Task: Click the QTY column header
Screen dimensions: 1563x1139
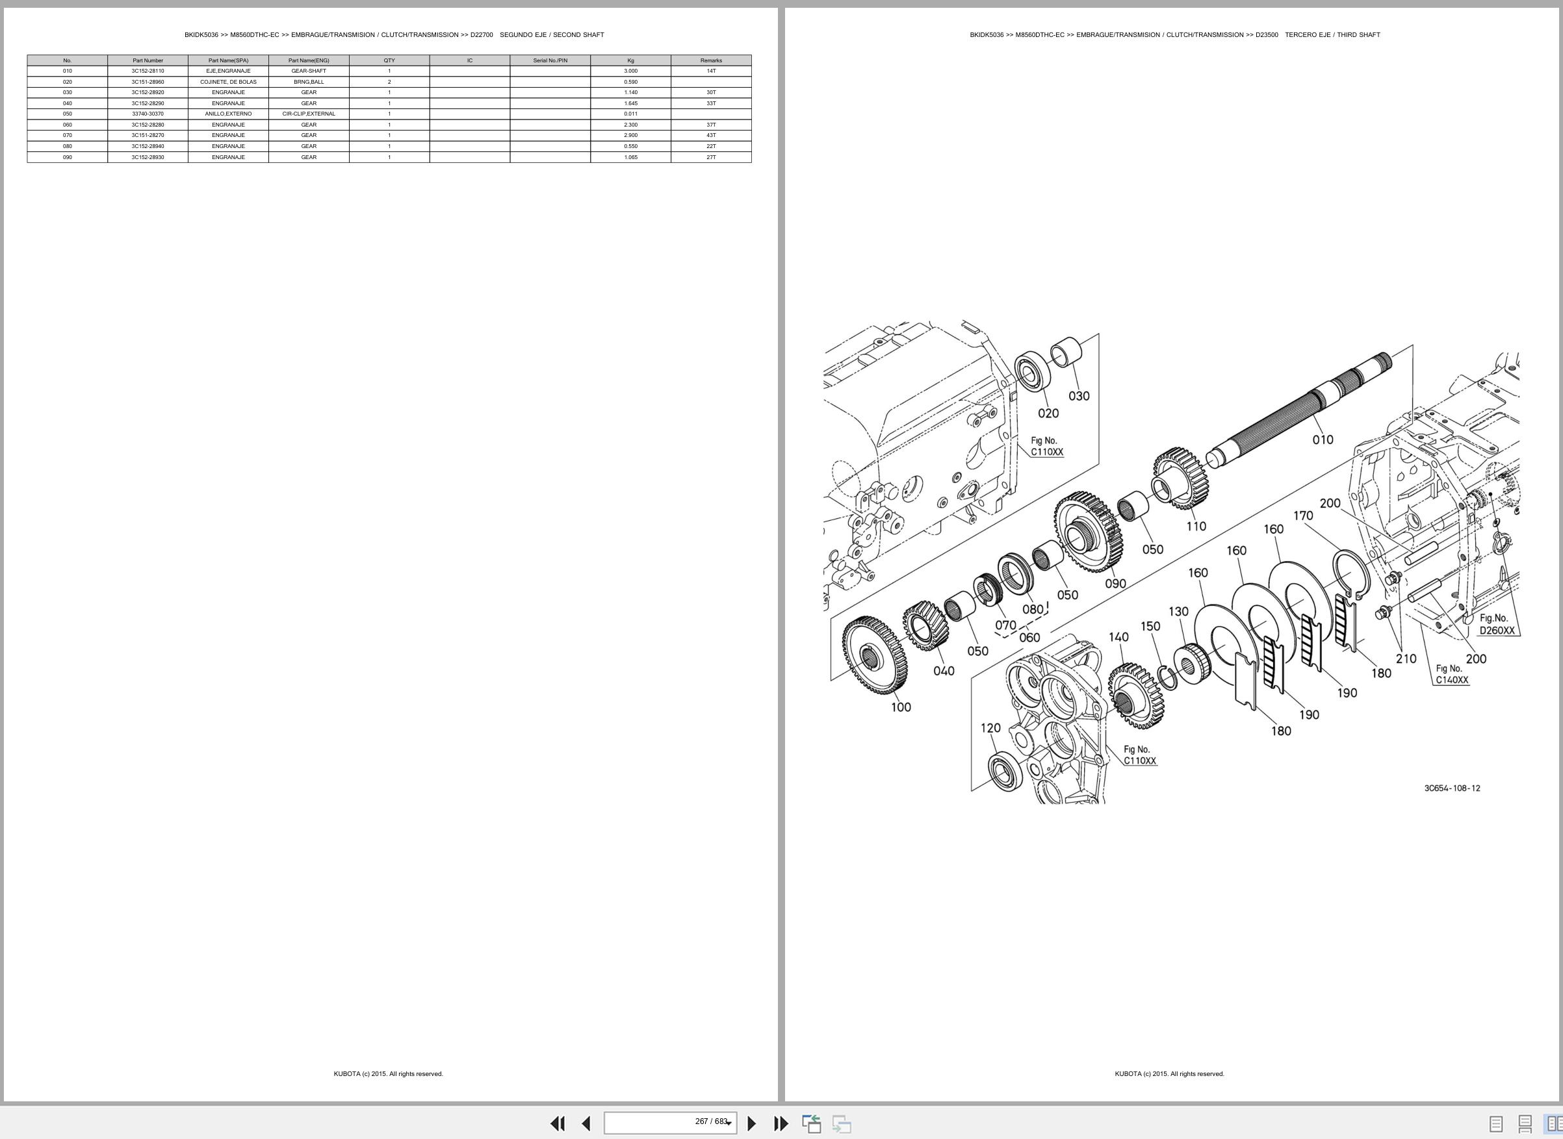Action: tap(389, 60)
